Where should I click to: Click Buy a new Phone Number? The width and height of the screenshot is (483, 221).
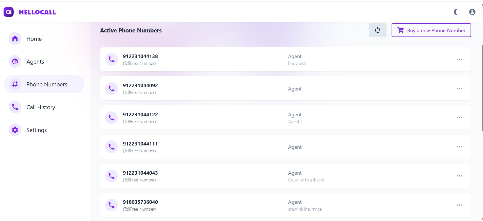[x=431, y=30]
